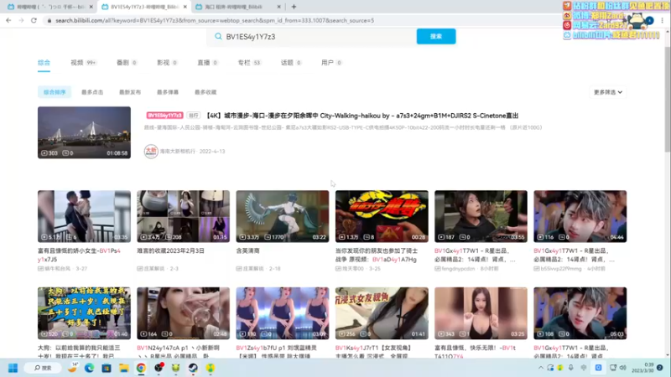This screenshot has width=671, height=377.
Task: Open the Windows Start menu
Action: click(13, 368)
